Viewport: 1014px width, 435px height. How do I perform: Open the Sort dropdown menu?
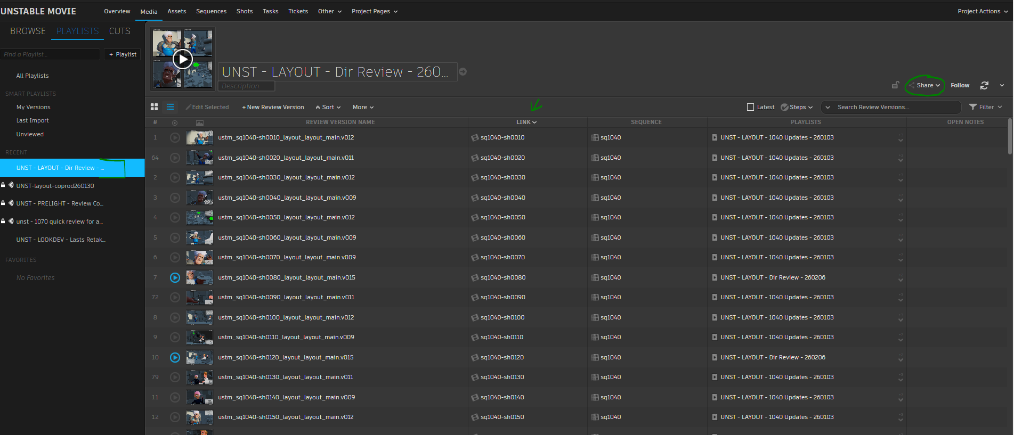(x=328, y=107)
